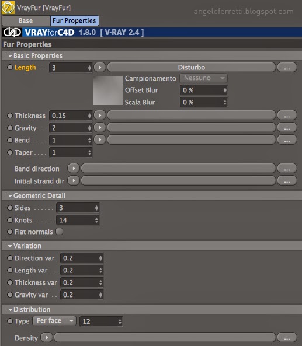The width and height of the screenshot is (302, 346).
Task: Click the Initial strand dir ellipsis button
Action: [287, 181]
